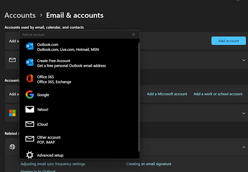This screenshot has width=248, height=172.
Task: Click the Yahoo! envelope icon
Action: [30, 109]
